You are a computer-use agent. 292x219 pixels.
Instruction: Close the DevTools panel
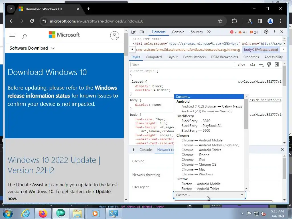282,32
